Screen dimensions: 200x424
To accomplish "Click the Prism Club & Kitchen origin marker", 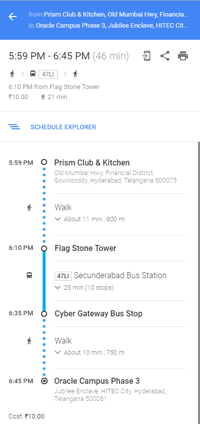I will (x=44, y=162).
